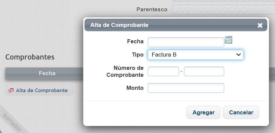This screenshot has height=133, width=275.
Task: Select the second Número de Comprobante box after dash
Action: [204, 71]
